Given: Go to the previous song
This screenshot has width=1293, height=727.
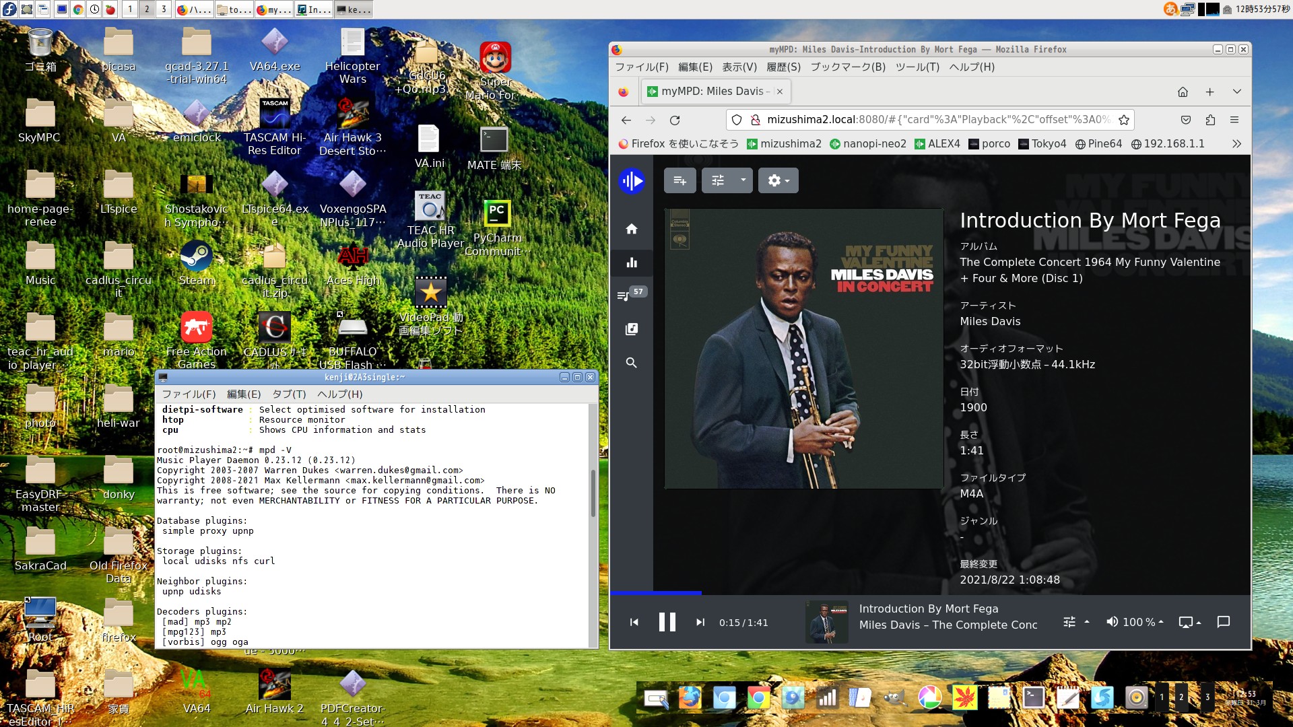Looking at the screenshot, I should [x=634, y=623].
